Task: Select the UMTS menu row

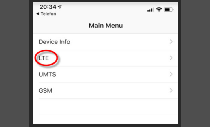Action: tap(105, 74)
